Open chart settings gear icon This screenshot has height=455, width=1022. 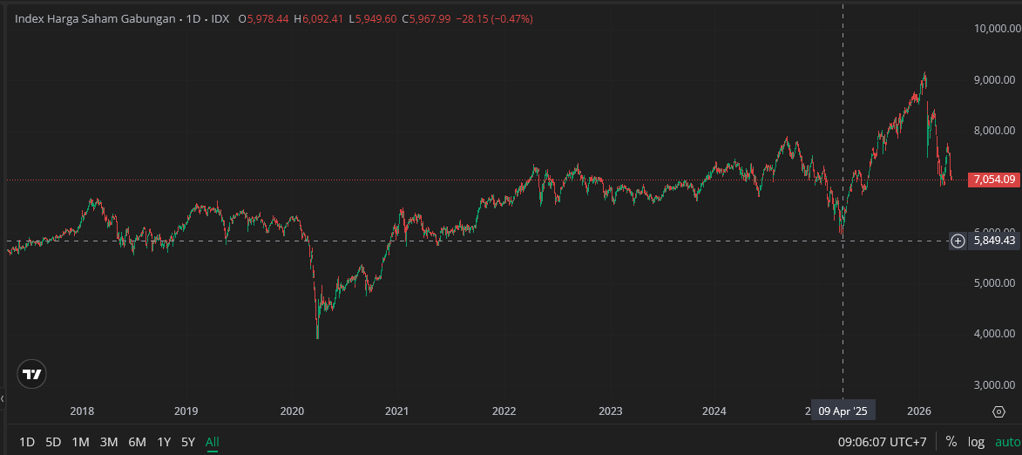(998, 411)
